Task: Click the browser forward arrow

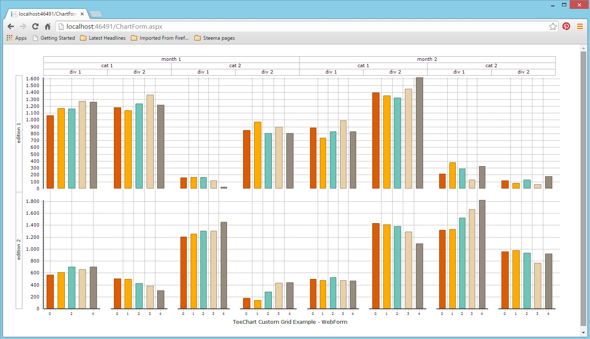Action: [x=23, y=26]
